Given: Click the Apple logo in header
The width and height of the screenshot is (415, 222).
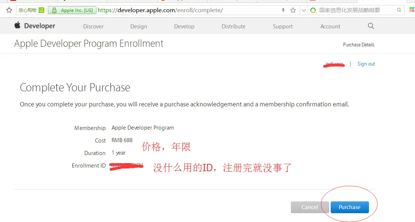Looking at the screenshot, I should tap(17, 25).
